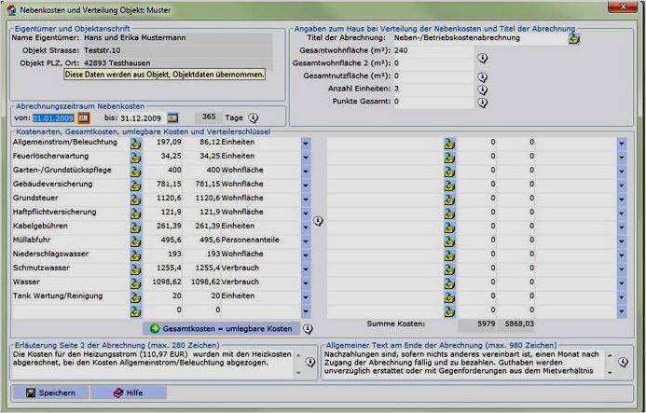Expand the distribution key dropdown for Wasser
The image size is (646, 413).
(306, 282)
